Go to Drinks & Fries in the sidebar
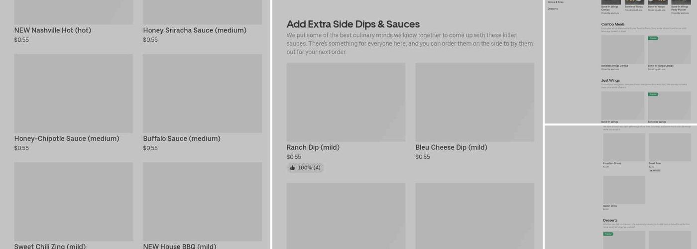Screen dimensions: 697x249 (x=556, y=2)
